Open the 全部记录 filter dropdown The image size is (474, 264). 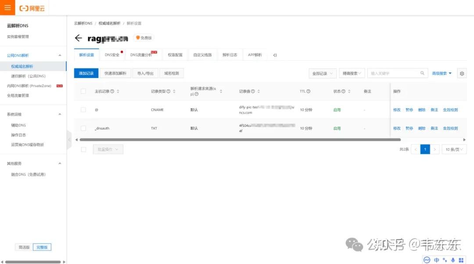point(322,73)
